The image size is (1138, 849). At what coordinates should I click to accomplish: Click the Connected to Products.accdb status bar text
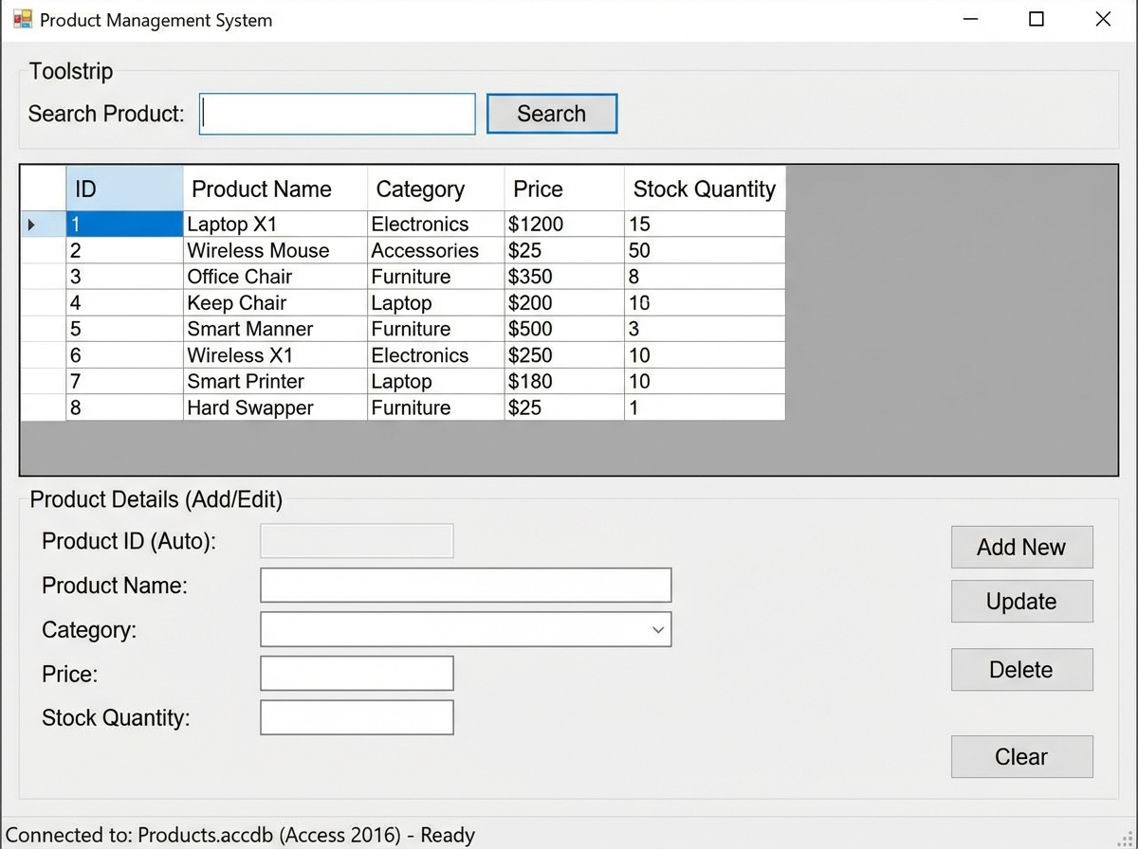pyautogui.click(x=237, y=835)
